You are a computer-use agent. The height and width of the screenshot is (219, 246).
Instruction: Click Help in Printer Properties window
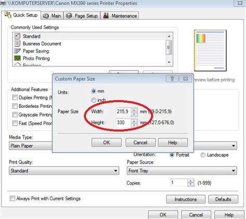(x=229, y=215)
